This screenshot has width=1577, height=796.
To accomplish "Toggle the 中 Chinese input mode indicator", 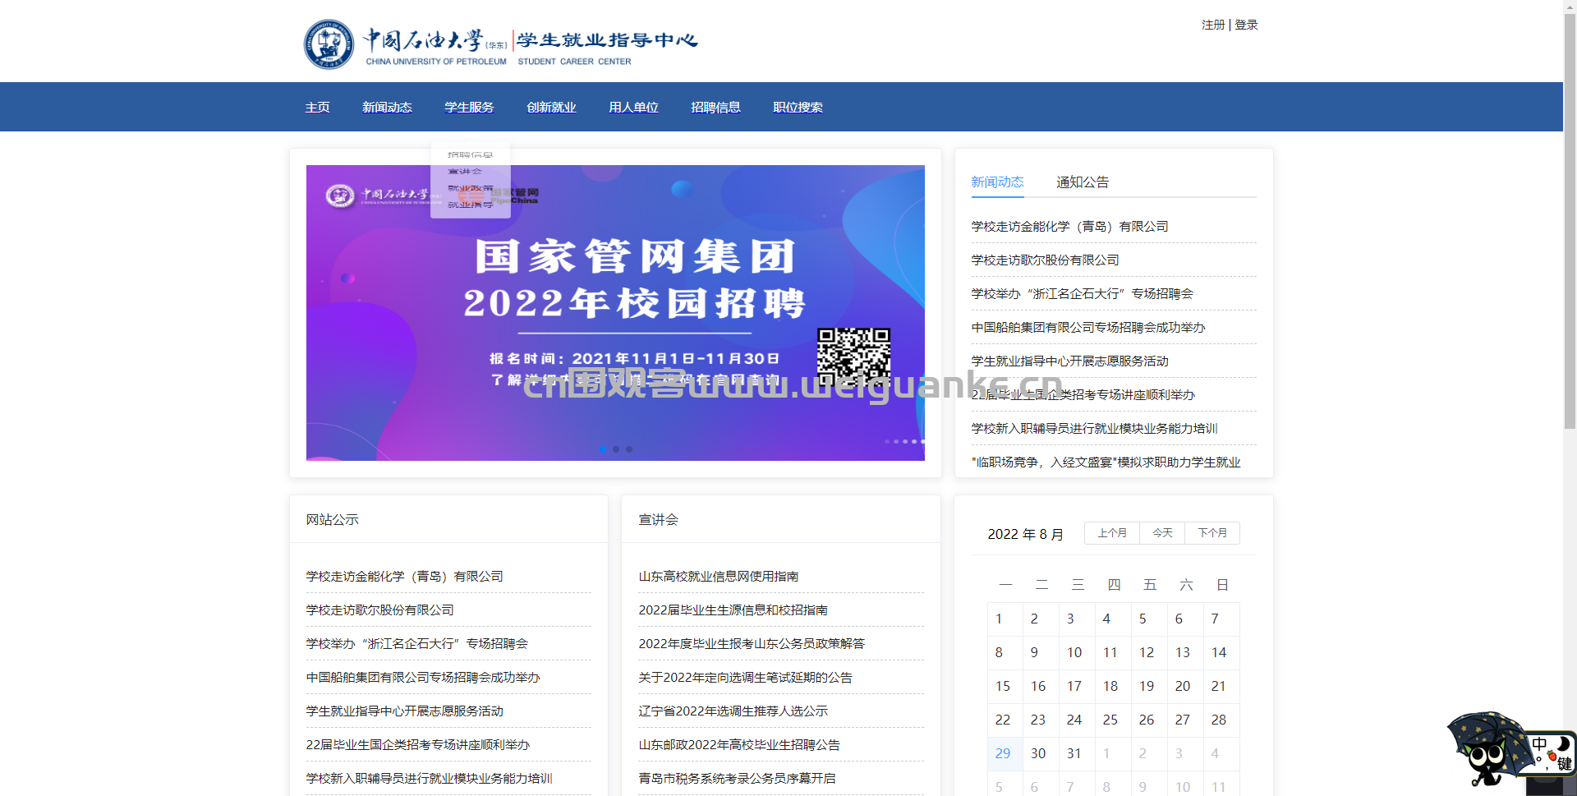I will (1539, 744).
